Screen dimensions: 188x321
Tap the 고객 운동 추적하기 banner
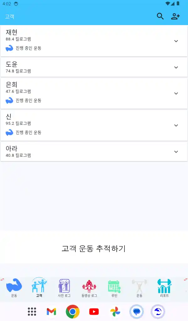[94, 249]
